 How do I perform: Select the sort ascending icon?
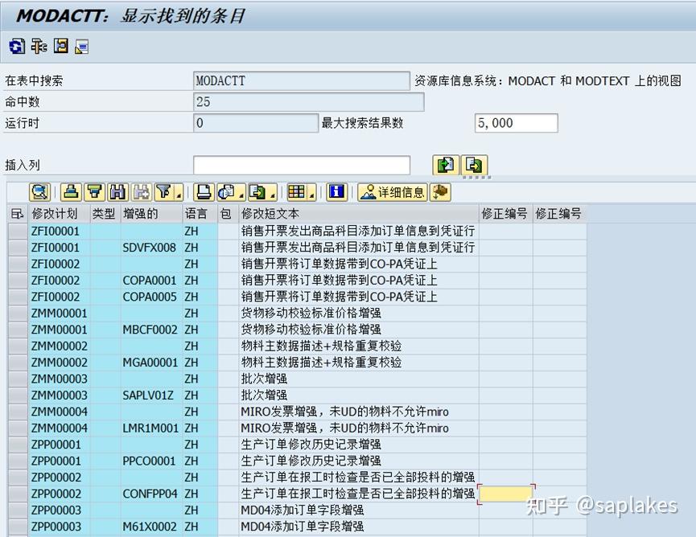point(69,192)
